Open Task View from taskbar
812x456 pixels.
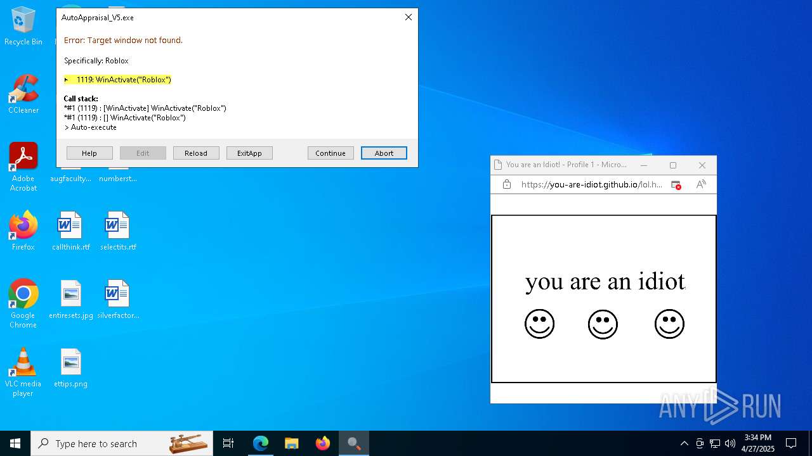(228, 443)
